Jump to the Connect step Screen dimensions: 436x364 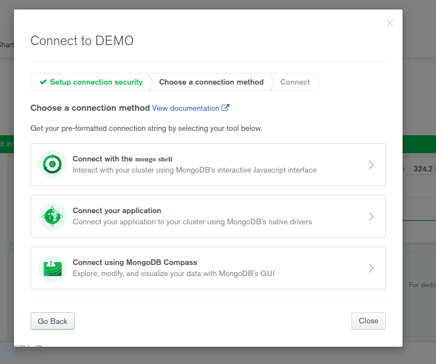click(295, 82)
